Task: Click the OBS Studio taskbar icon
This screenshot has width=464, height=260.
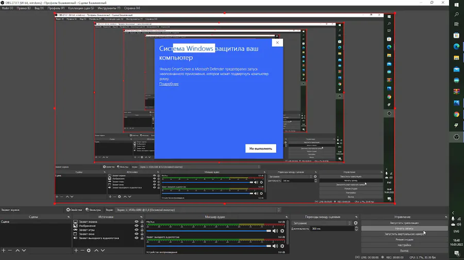Action: click(456, 137)
